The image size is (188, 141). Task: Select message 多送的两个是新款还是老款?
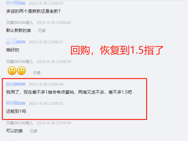click(x=33, y=11)
